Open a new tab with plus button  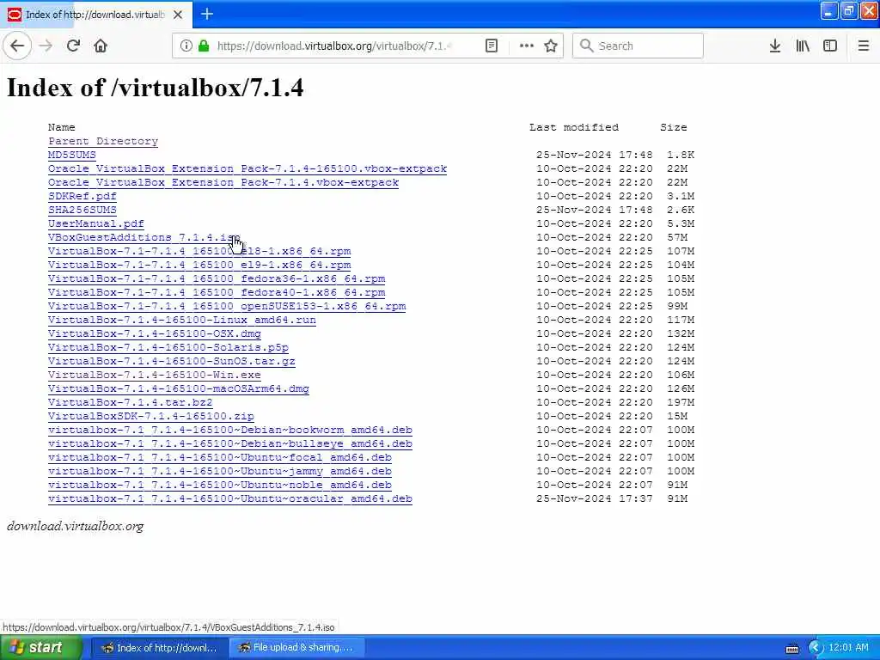pyautogui.click(x=207, y=14)
